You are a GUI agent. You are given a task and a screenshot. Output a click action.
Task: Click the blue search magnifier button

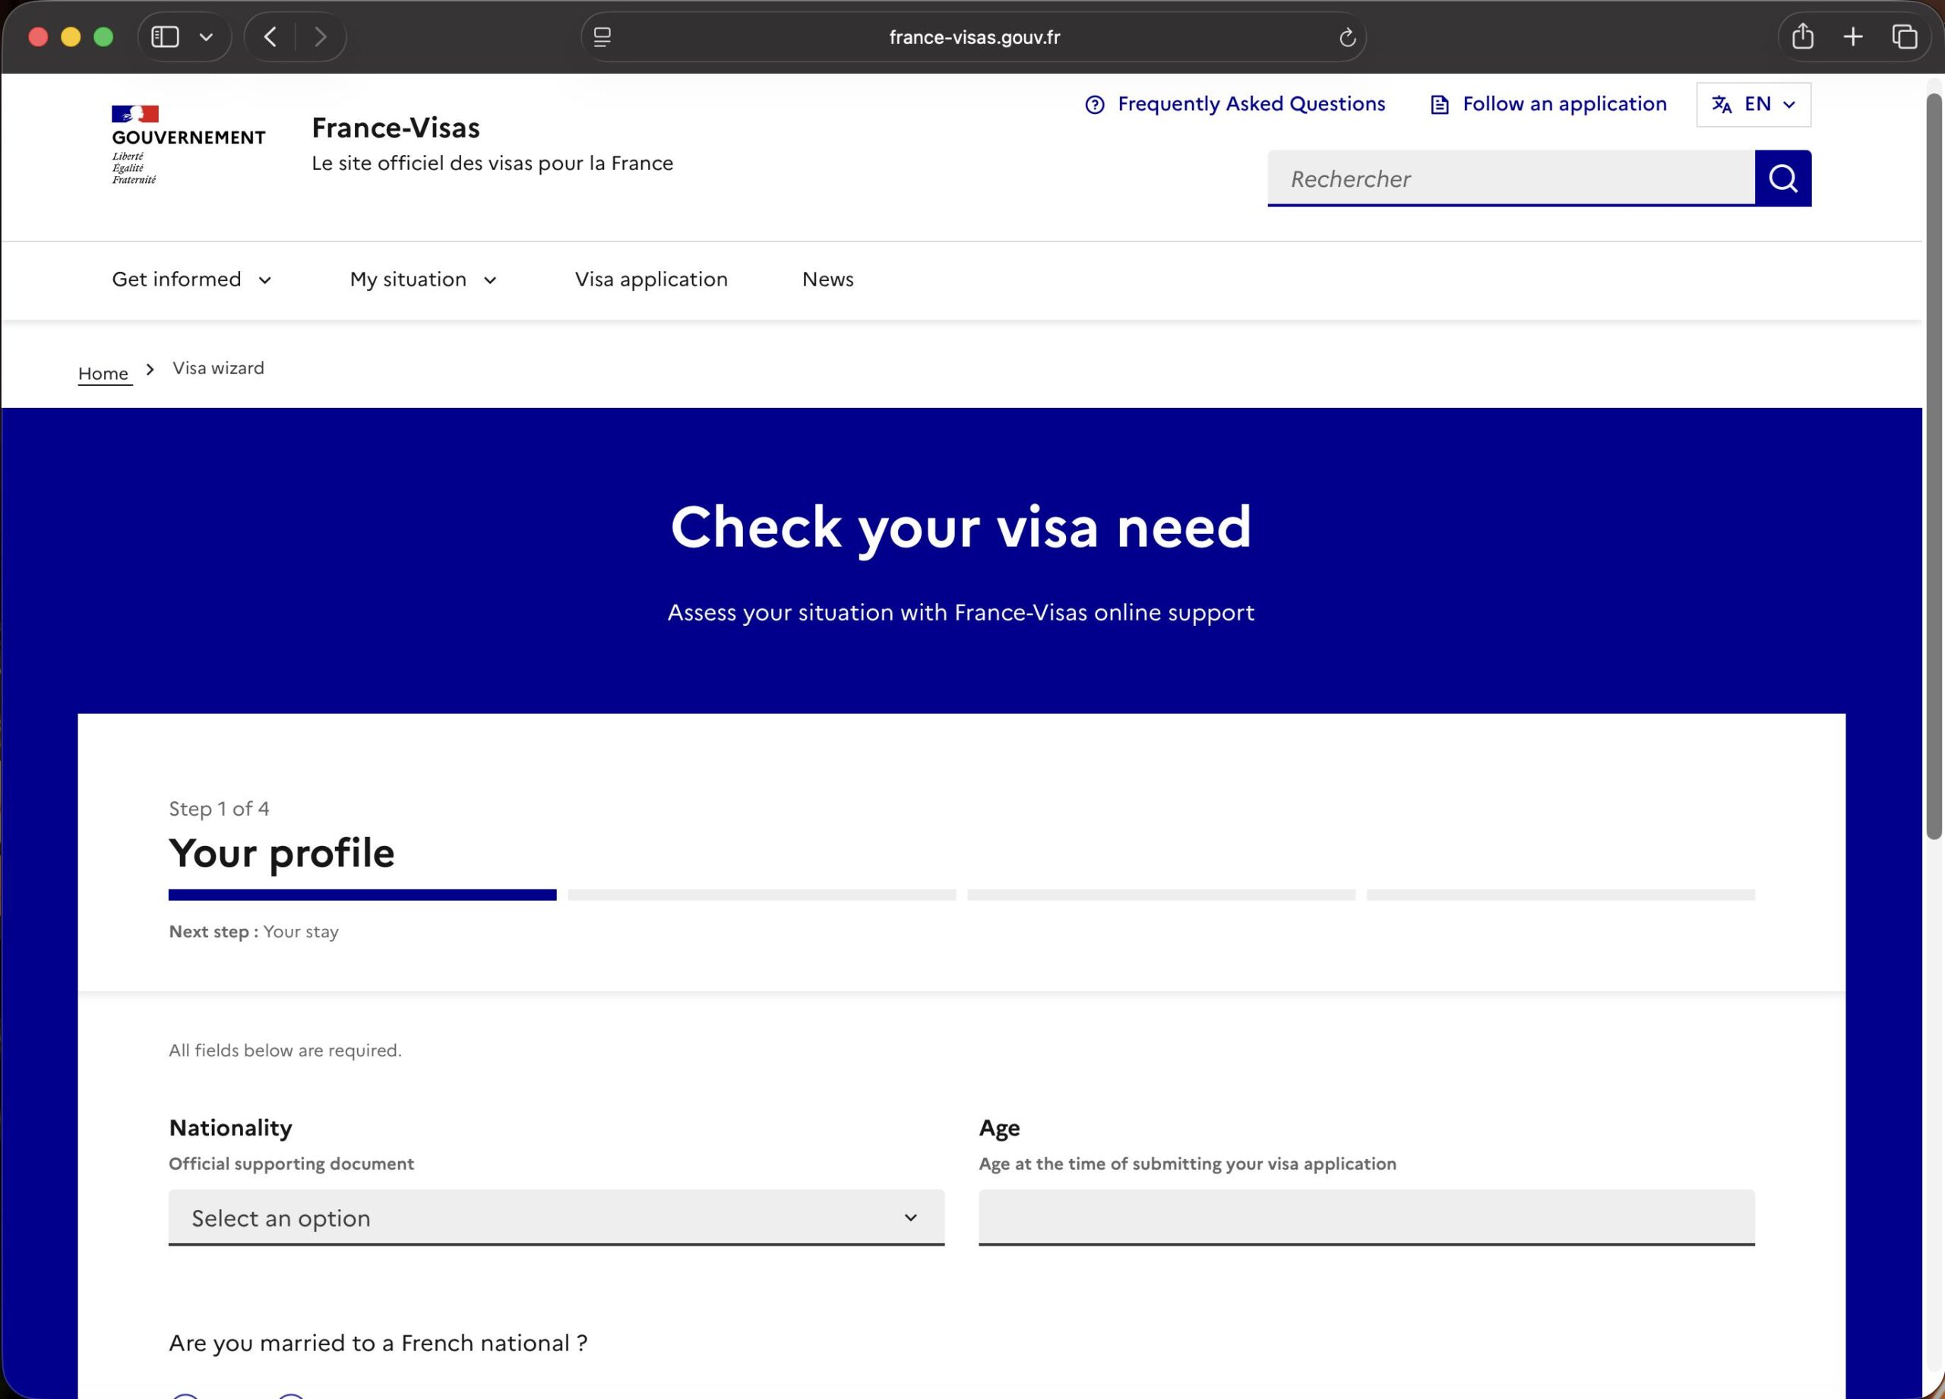tap(1783, 178)
